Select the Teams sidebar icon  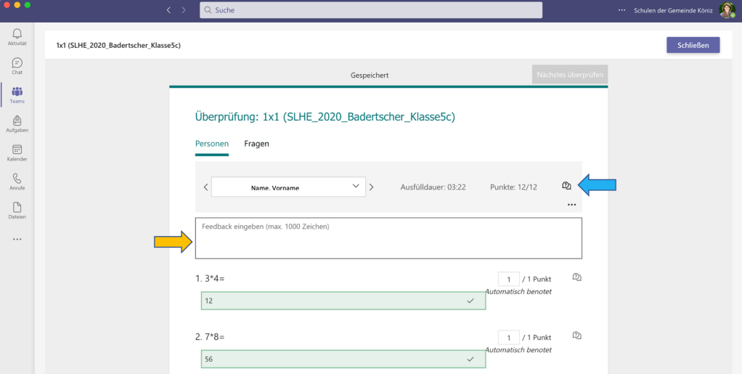point(17,94)
